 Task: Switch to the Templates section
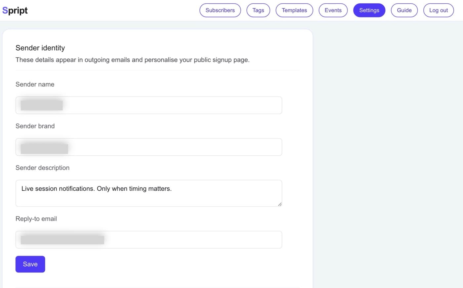point(294,10)
